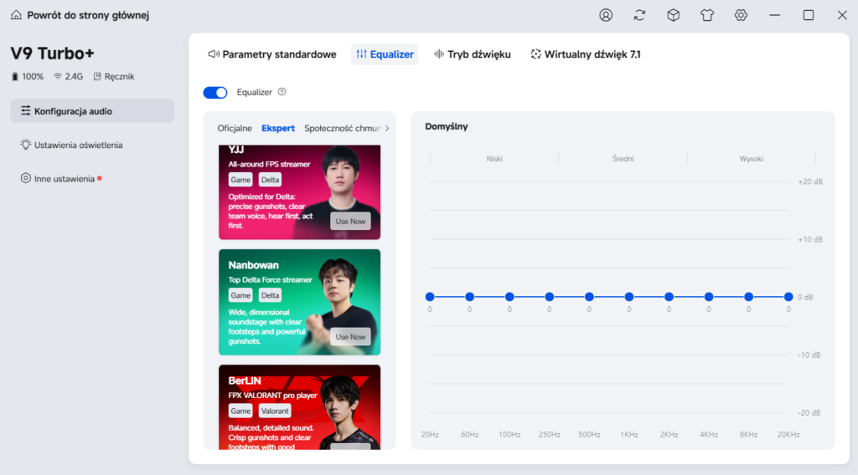Select the Ekspert presets tab
This screenshot has height=475, width=858.
[x=278, y=128]
